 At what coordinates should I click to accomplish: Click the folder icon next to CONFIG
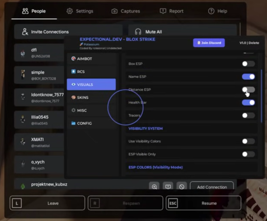coord(73,123)
